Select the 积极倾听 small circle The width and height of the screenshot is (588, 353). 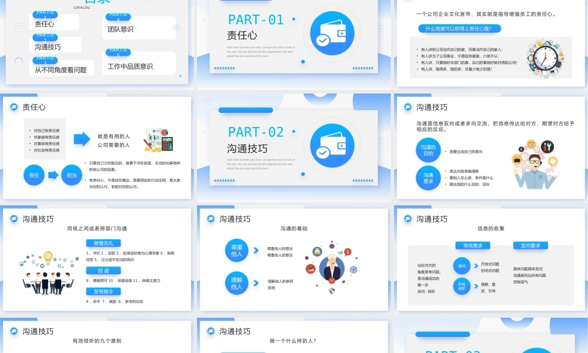pos(462,287)
